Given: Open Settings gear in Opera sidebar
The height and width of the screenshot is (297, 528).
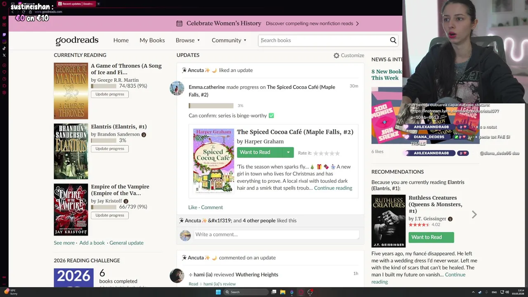Looking at the screenshot, I should pyautogui.click(x=4, y=92).
